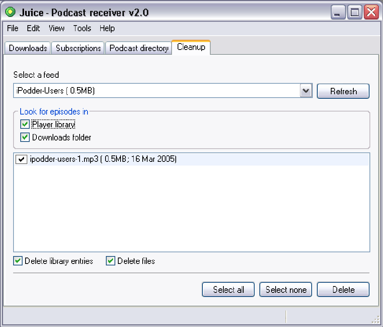Click the Select all button
The image size is (383, 327).
[228, 289]
